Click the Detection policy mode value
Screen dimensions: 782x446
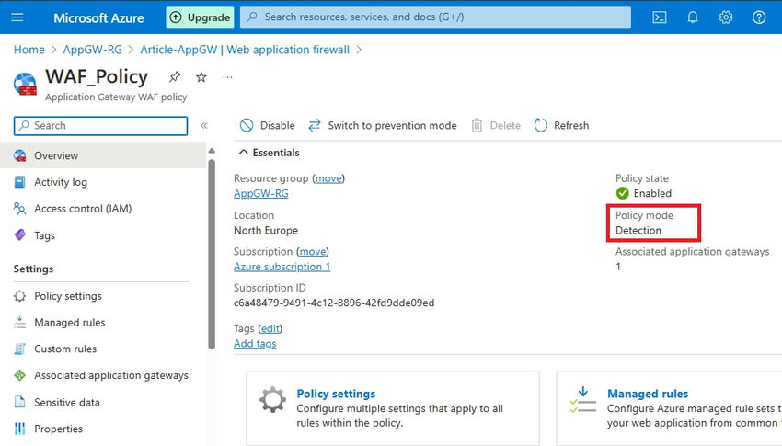tap(638, 230)
